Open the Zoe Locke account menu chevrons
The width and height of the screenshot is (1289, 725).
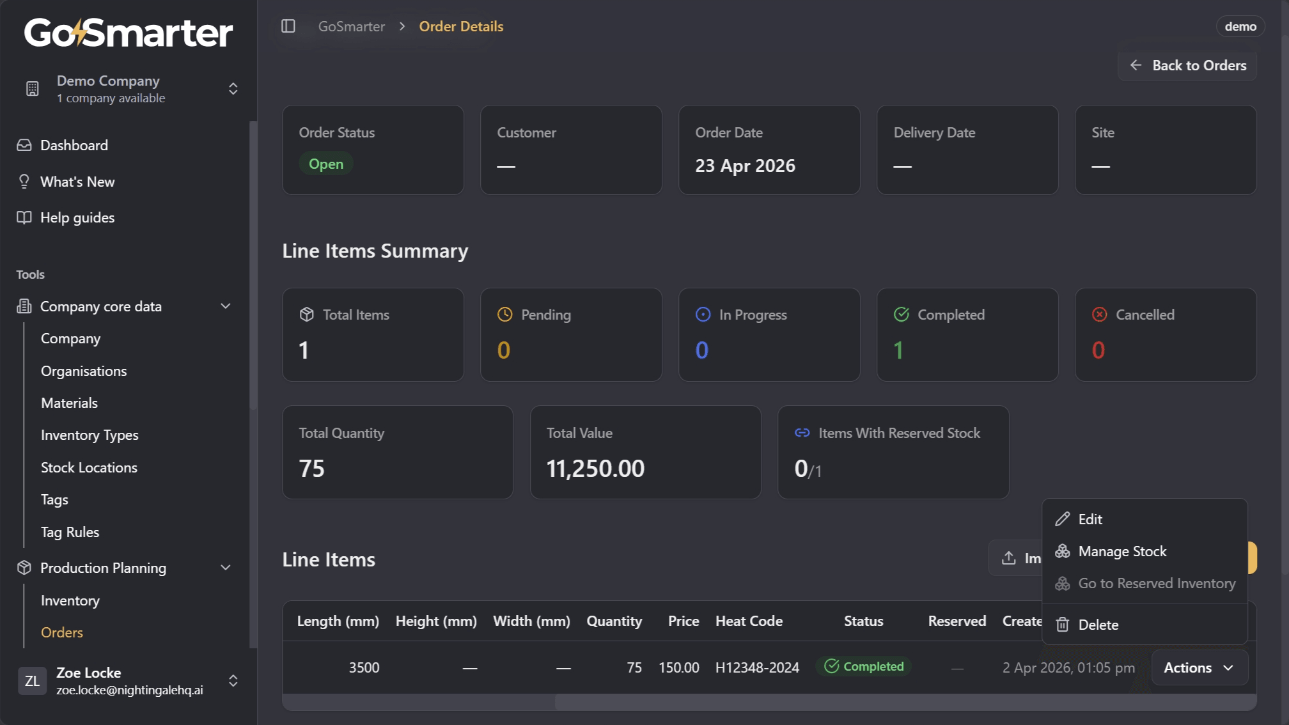coord(233,681)
